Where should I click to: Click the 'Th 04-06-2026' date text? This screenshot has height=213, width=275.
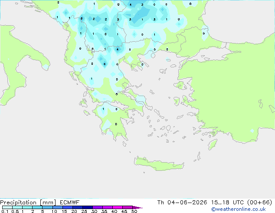(x=182, y=203)
